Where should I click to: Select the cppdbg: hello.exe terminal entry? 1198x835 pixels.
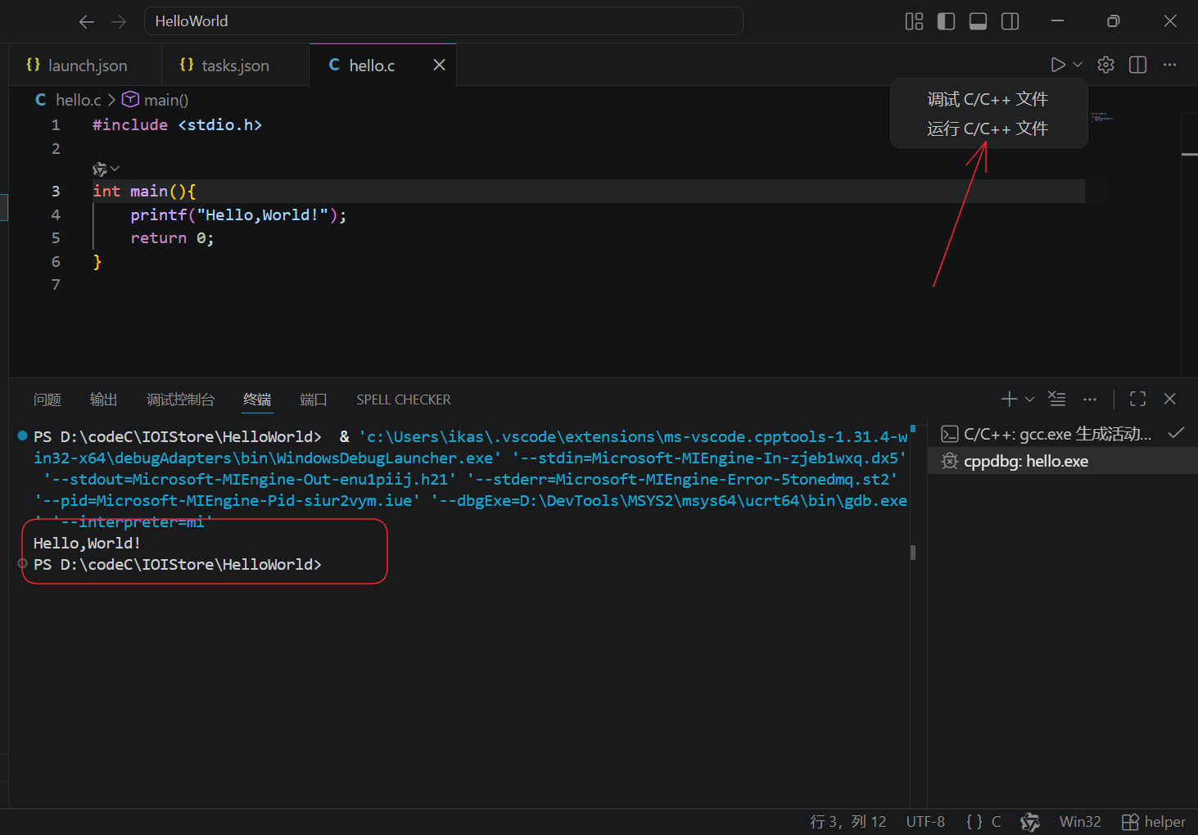point(1063,461)
